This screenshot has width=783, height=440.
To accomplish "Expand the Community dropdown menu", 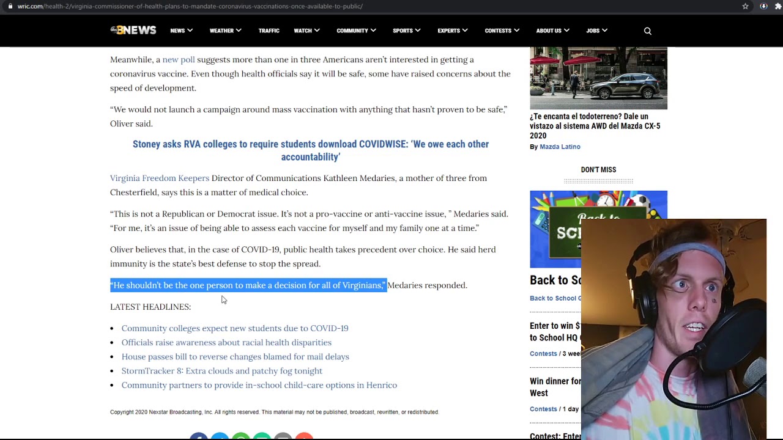I will tap(356, 31).
